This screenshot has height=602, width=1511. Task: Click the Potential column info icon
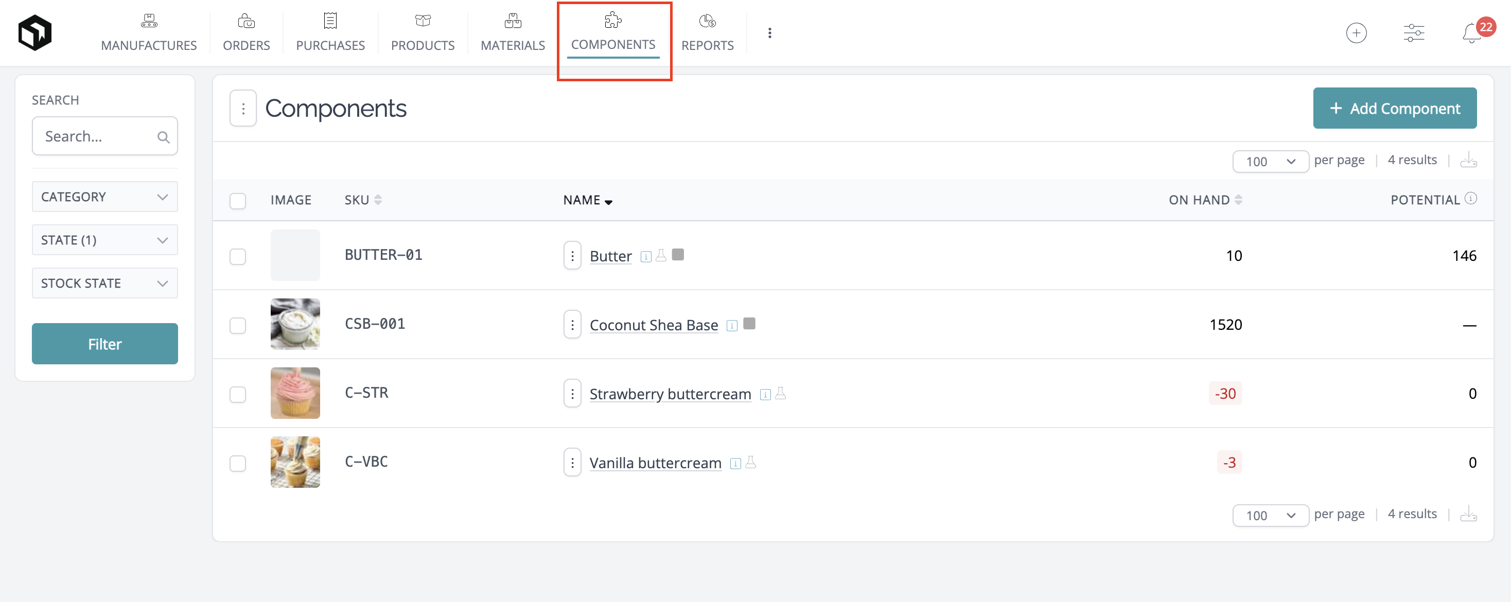(1470, 199)
